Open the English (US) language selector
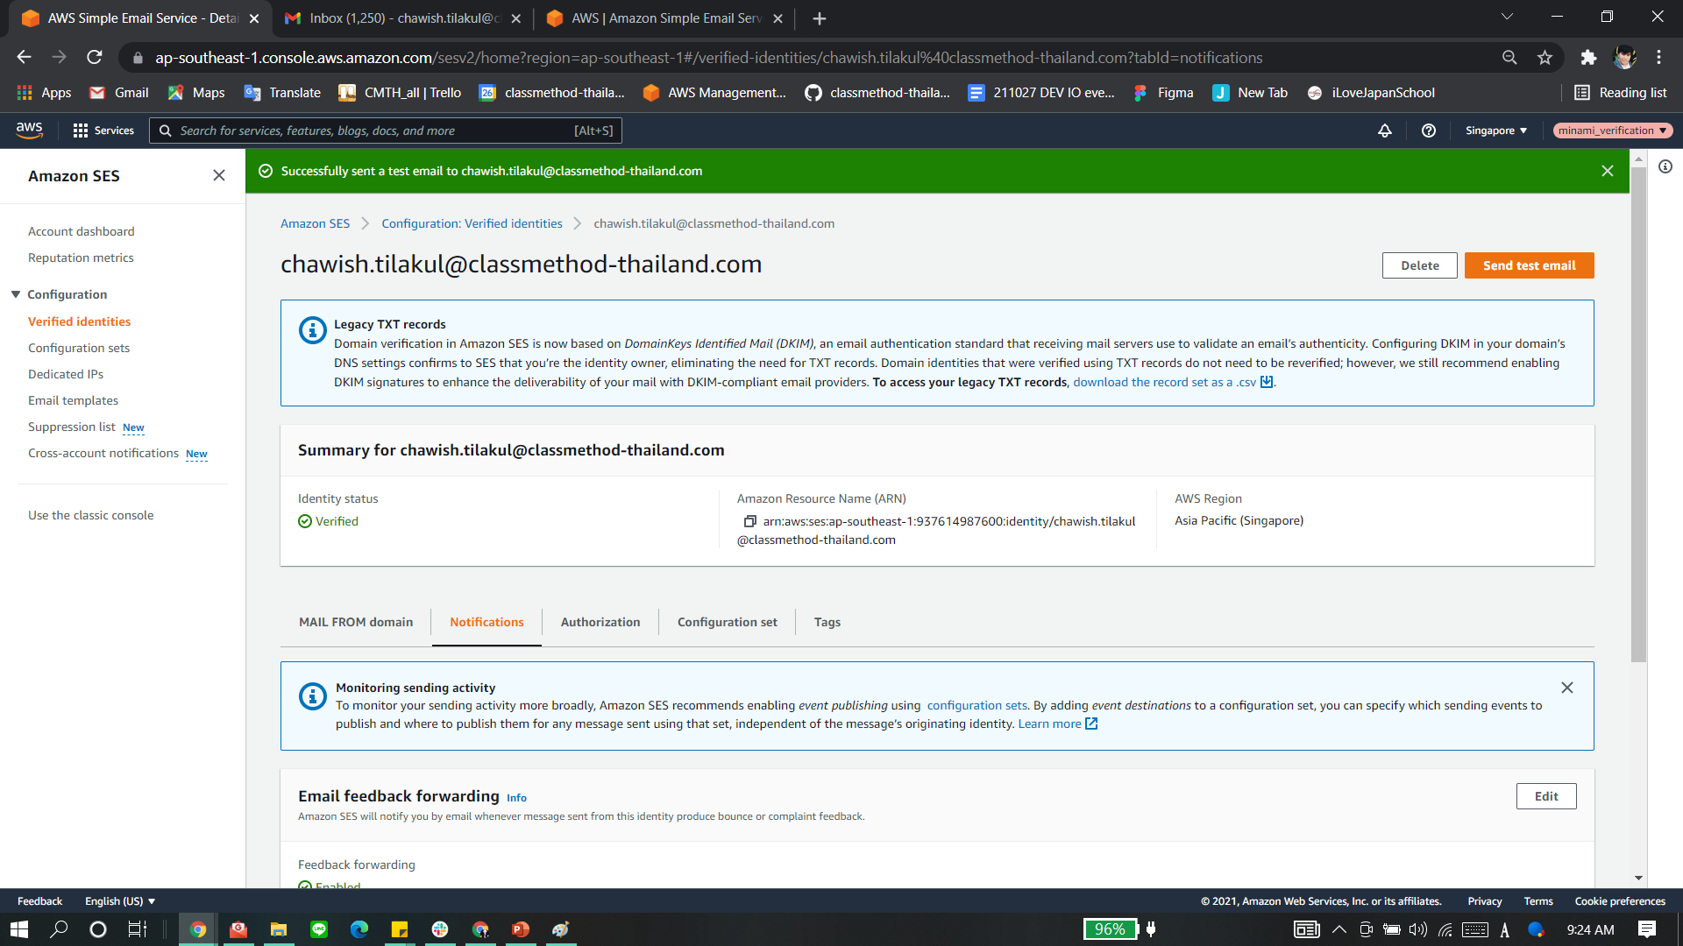Viewport: 1683px width, 946px height. [x=119, y=900]
